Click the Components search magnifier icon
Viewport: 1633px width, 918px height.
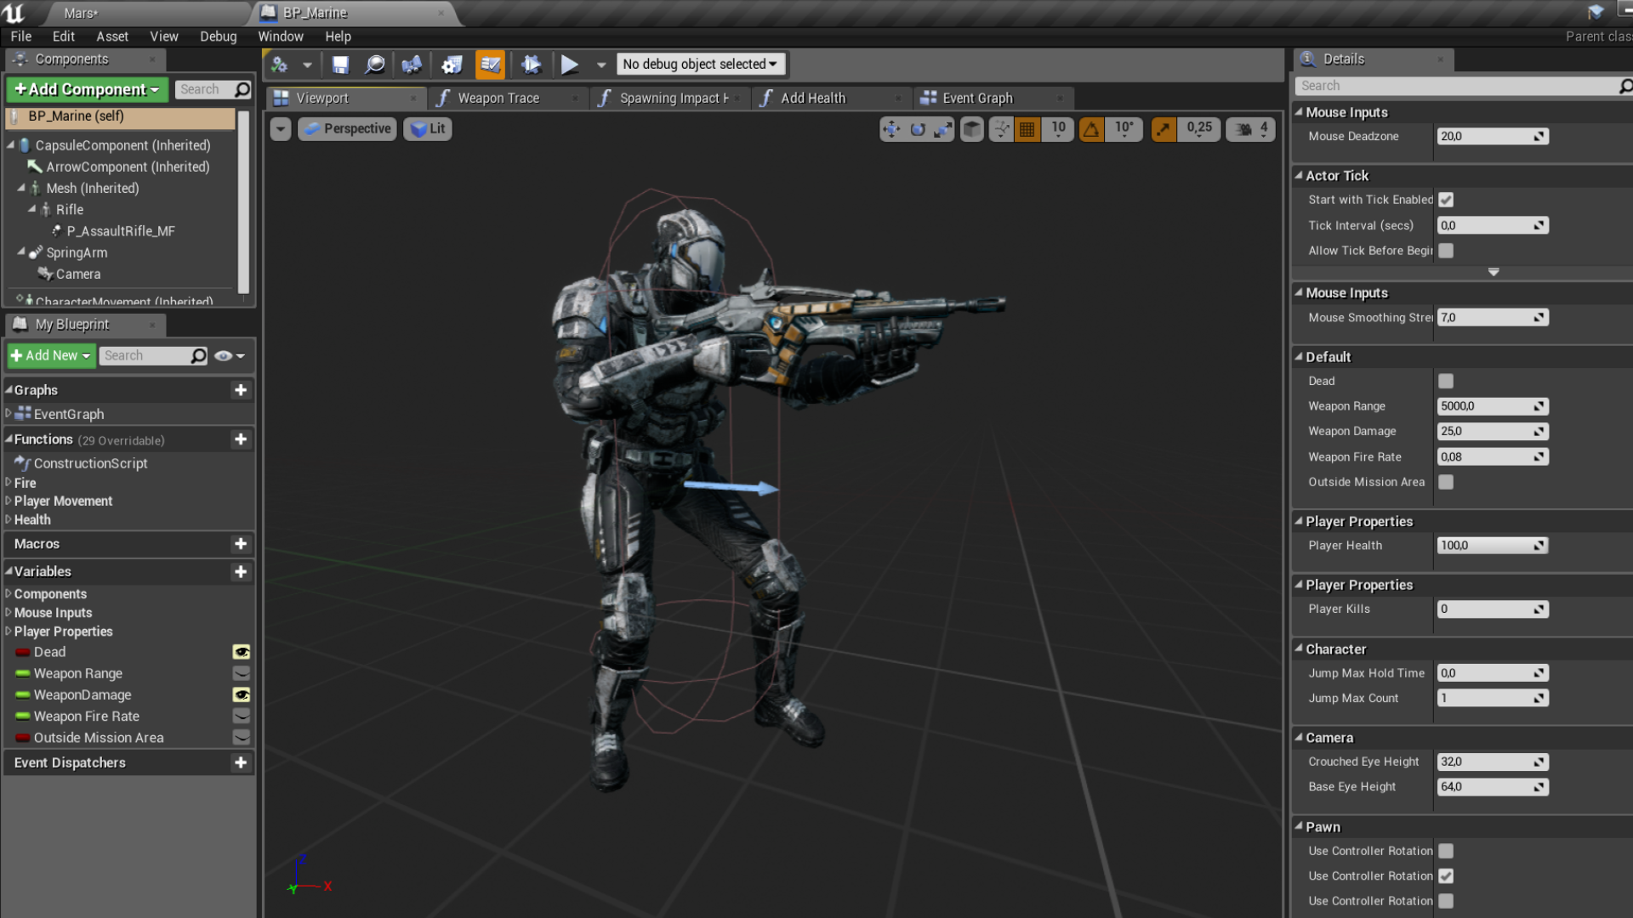[242, 89]
